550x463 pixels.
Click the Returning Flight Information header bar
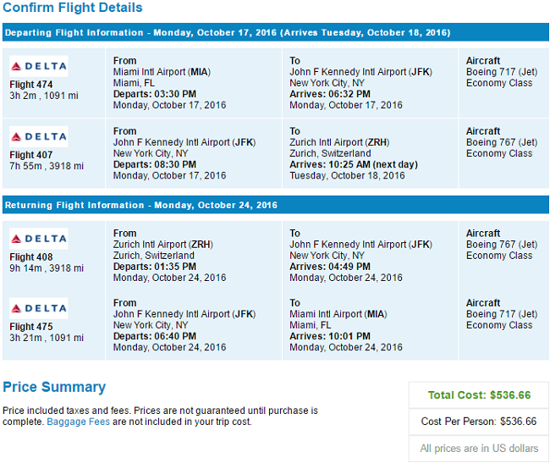(275, 205)
